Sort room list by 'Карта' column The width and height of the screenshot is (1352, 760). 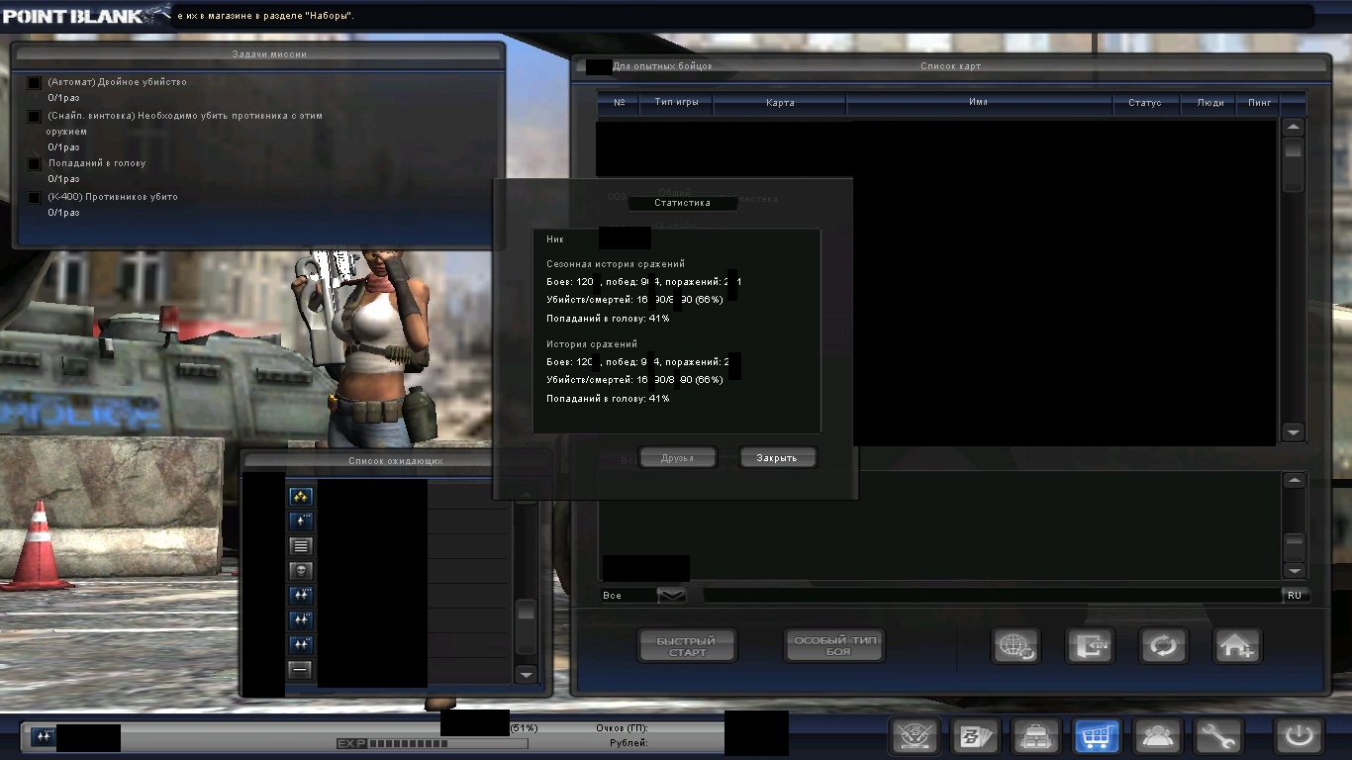click(780, 103)
